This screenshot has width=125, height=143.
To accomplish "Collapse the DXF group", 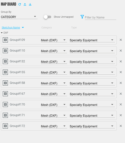I will pos(2,33).
